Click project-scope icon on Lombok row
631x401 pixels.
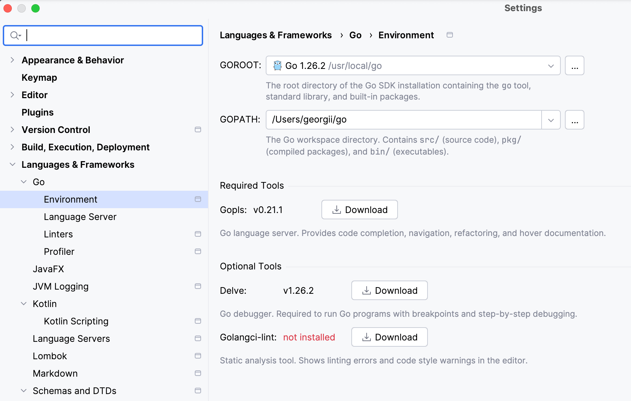point(198,356)
